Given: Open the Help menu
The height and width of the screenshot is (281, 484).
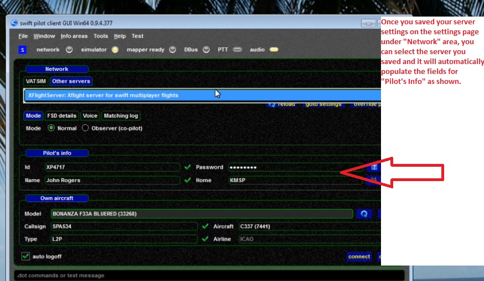Looking at the screenshot, I should tap(120, 36).
